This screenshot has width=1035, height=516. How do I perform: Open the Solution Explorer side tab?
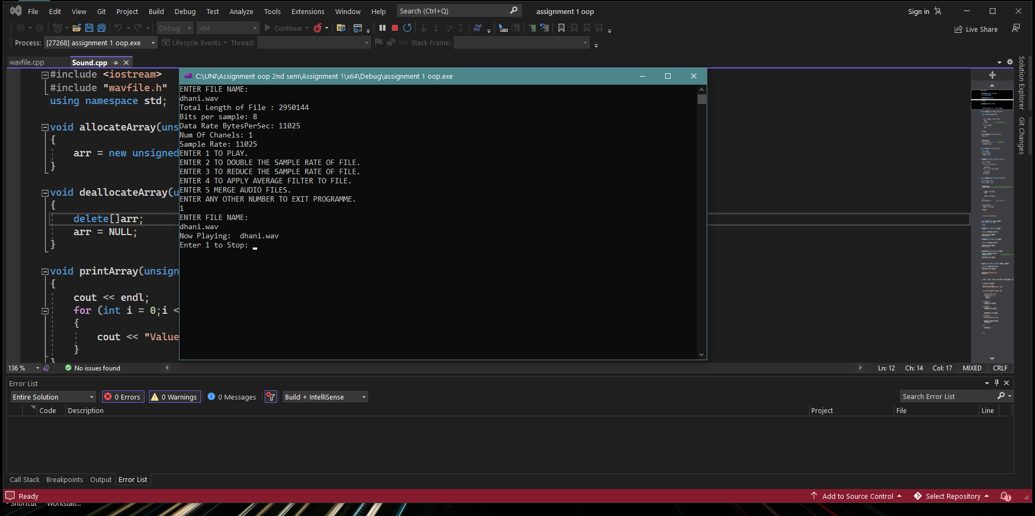pyautogui.click(x=1022, y=83)
